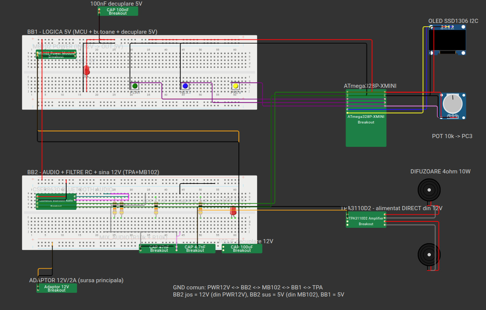
Task: Select the CAP 100nF Breakout component
Action: coord(117,11)
